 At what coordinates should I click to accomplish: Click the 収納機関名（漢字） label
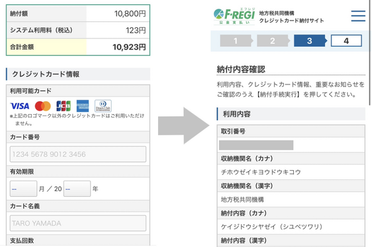pos(247,186)
